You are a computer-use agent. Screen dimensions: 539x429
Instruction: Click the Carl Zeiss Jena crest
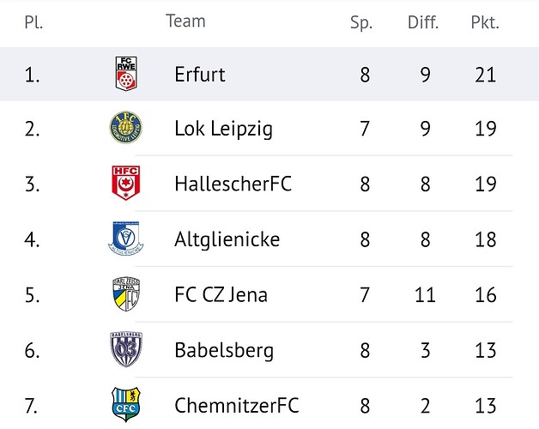point(126,294)
